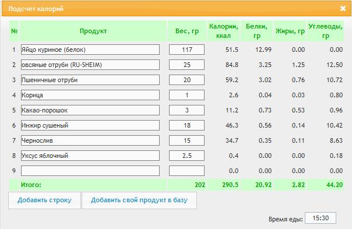Click Добавить свой продукт в базу button

point(139,200)
